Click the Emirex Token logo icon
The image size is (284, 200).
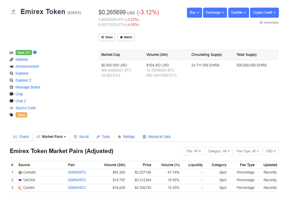[x=13, y=12]
